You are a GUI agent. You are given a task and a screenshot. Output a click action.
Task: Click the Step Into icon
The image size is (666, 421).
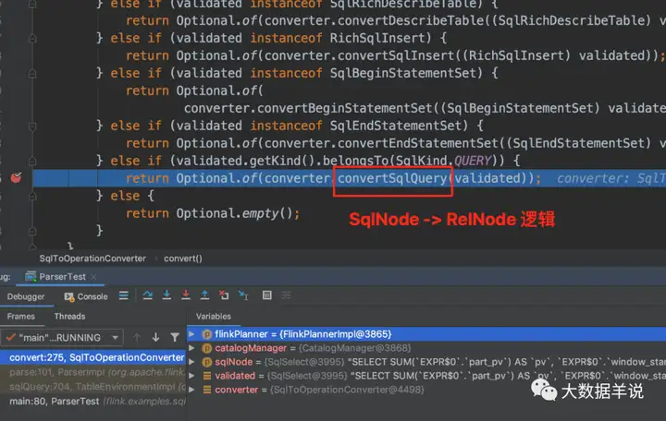coord(166,295)
